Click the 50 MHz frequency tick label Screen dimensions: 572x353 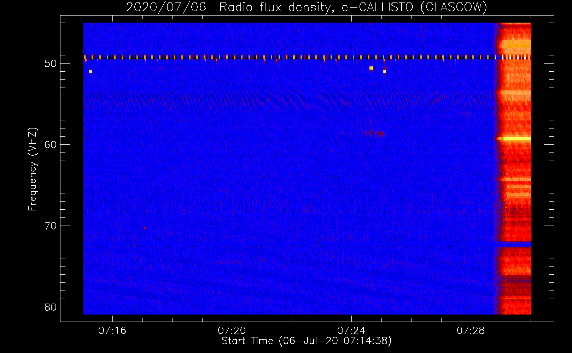click(51, 64)
